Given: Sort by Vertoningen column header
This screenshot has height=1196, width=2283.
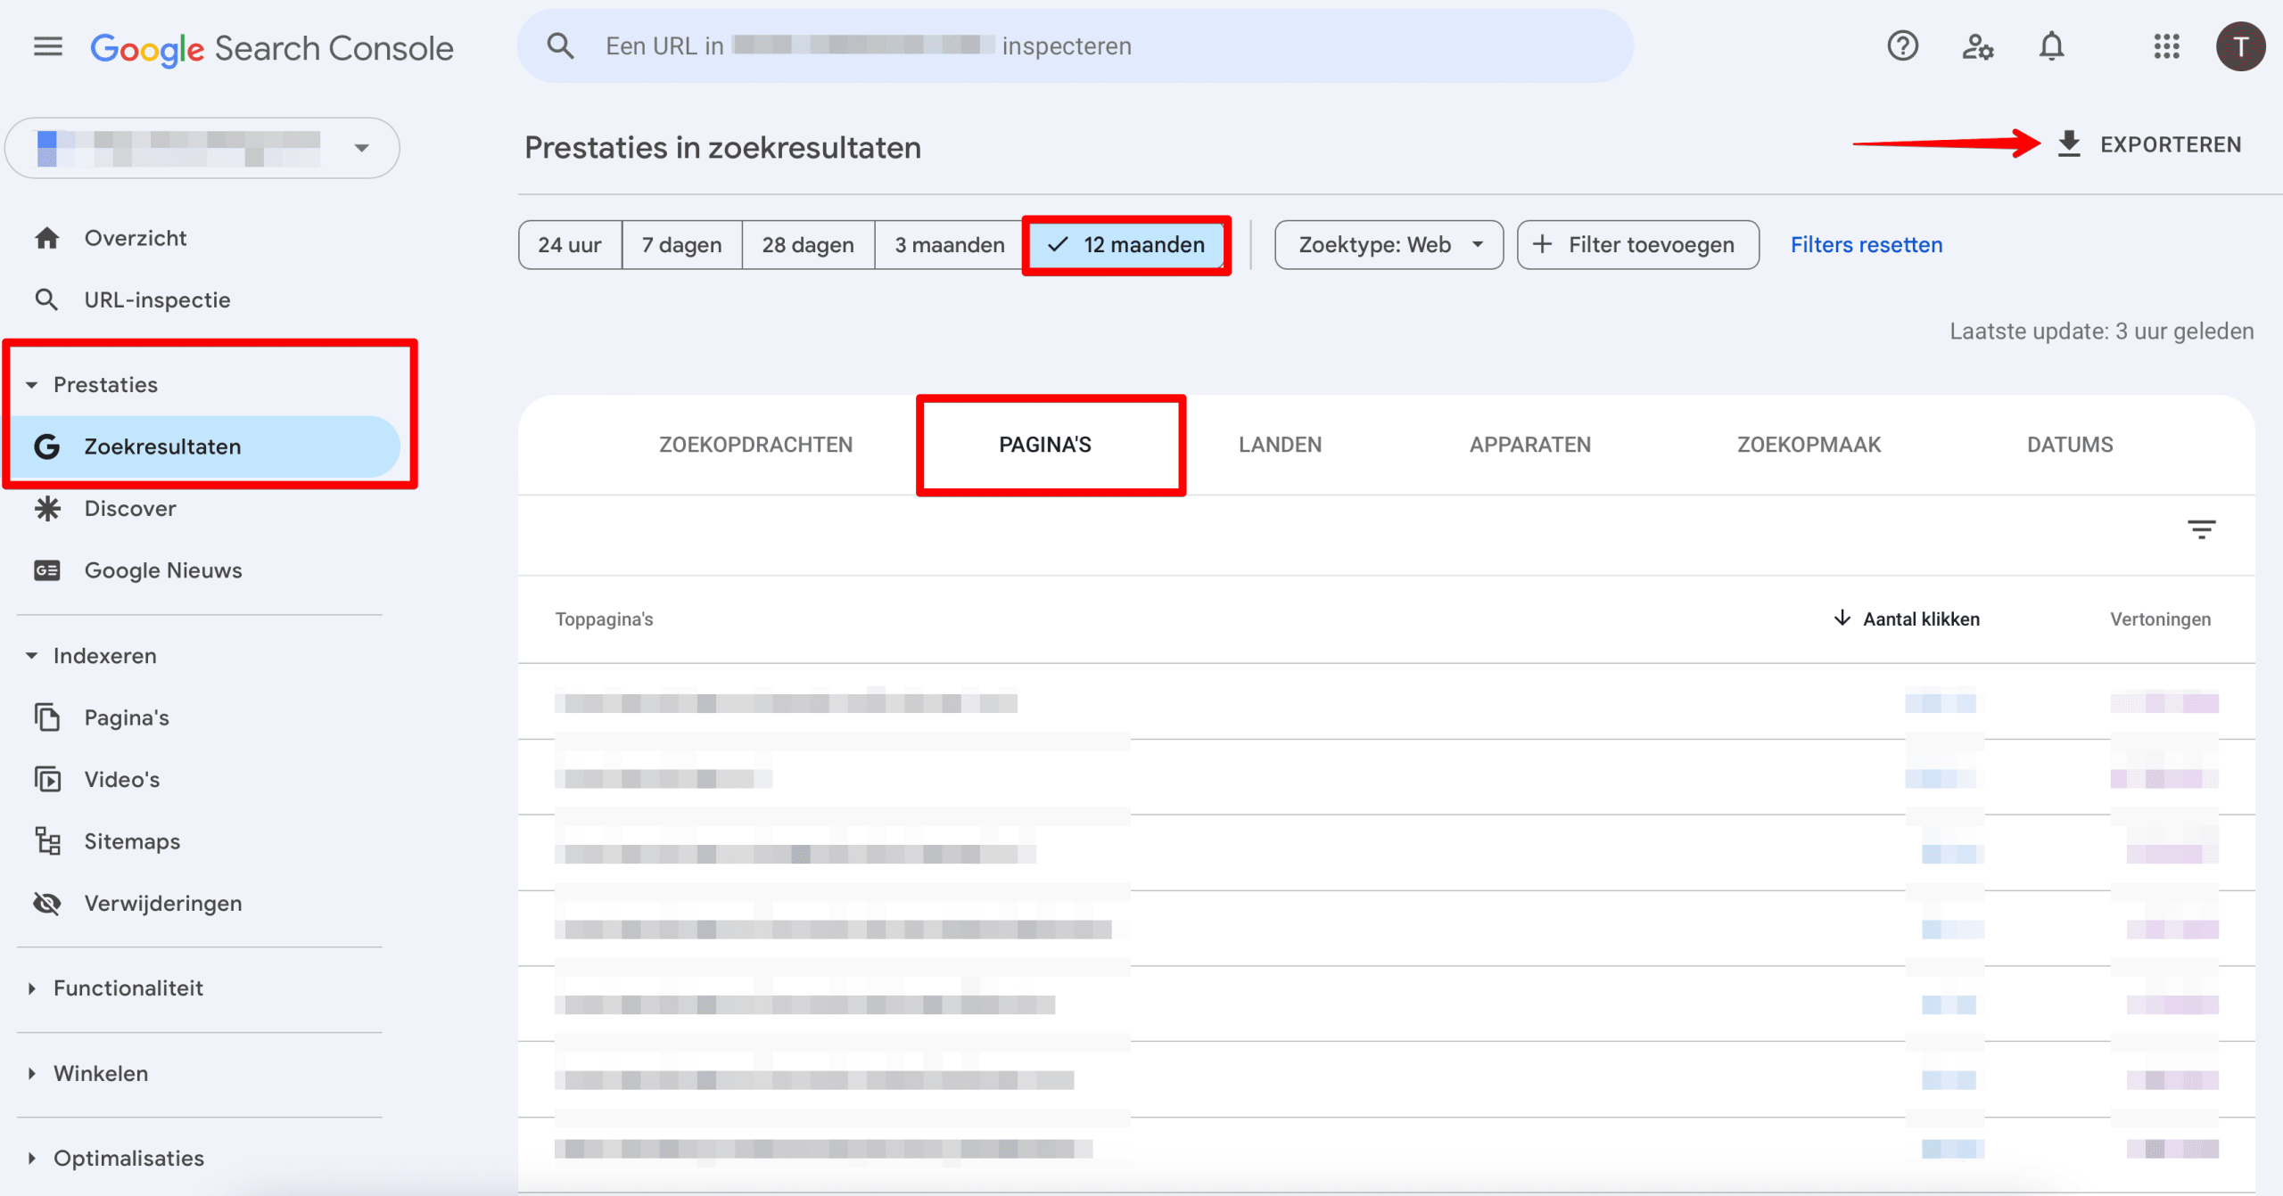Looking at the screenshot, I should (2160, 619).
